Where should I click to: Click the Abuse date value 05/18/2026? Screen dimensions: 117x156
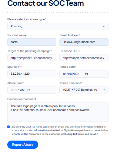click(71, 74)
